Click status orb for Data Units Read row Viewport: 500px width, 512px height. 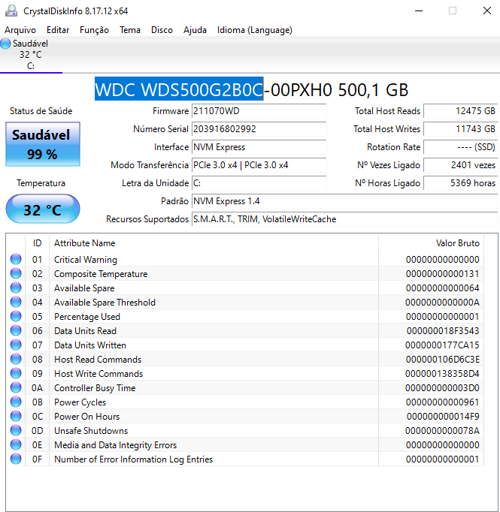click(16, 330)
